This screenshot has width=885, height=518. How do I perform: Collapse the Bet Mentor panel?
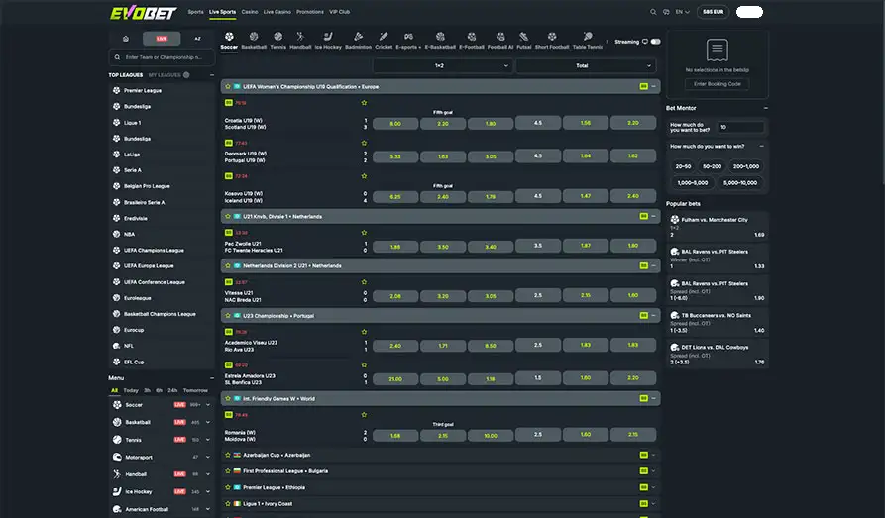765,108
